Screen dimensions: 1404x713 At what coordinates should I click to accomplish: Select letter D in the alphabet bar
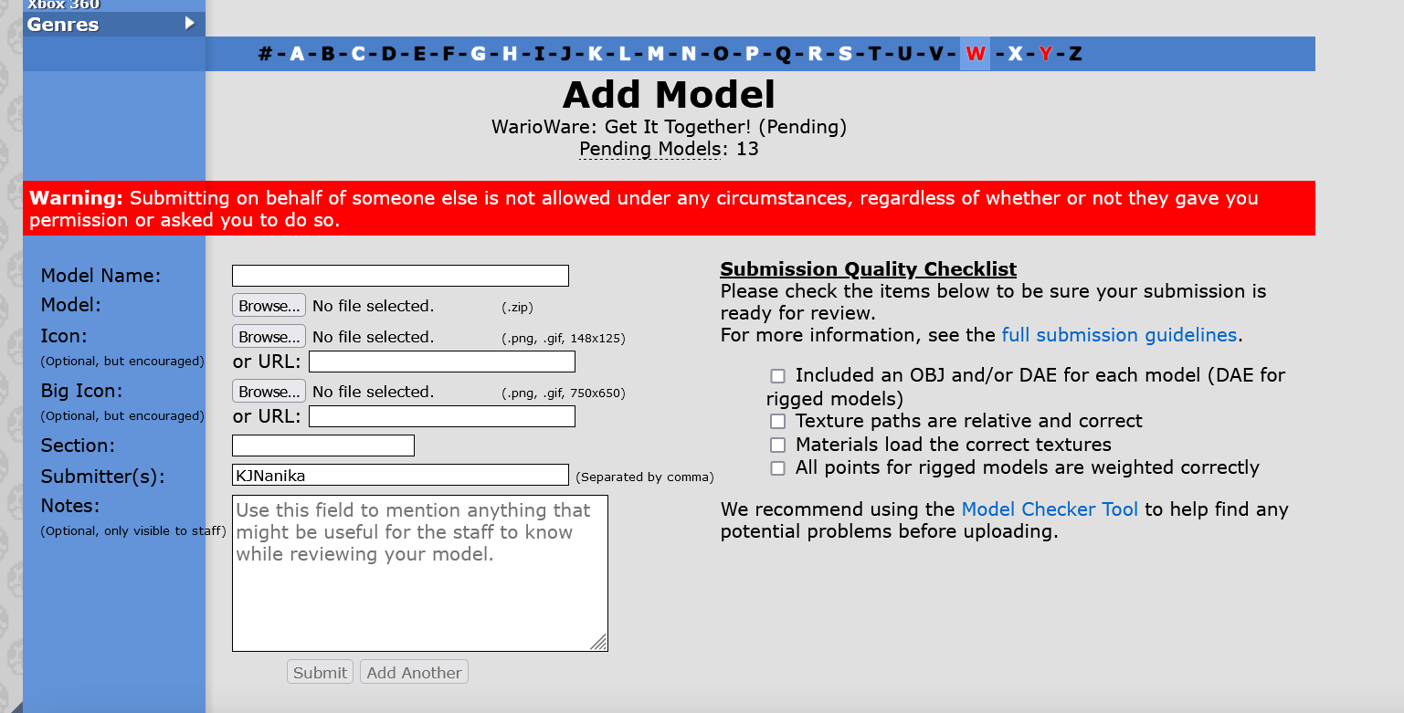tap(389, 54)
